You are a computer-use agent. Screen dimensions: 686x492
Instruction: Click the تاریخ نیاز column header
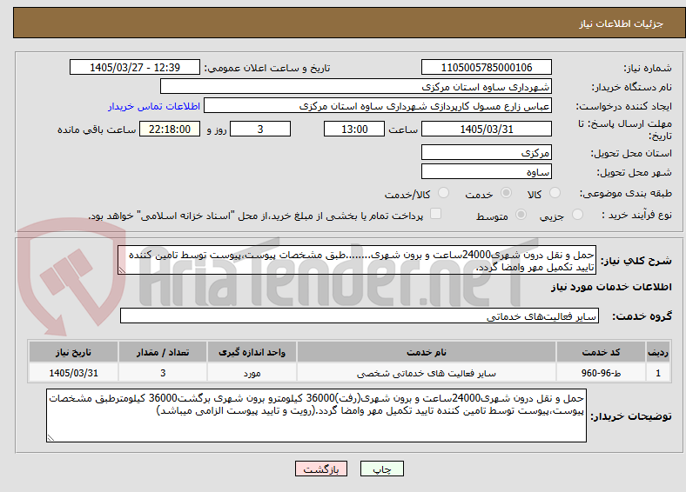pyautogui.click(x=73, y=352)
